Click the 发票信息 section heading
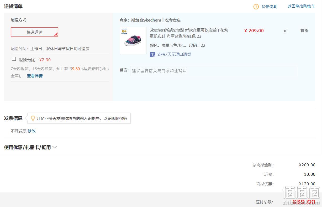The width and height of the screenshot is (322, 207). (13, 118)
